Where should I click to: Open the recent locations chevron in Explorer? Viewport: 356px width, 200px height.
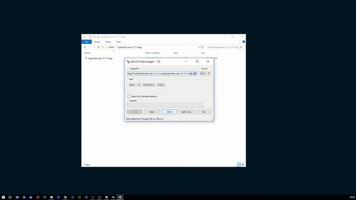[x=95, y=47]
